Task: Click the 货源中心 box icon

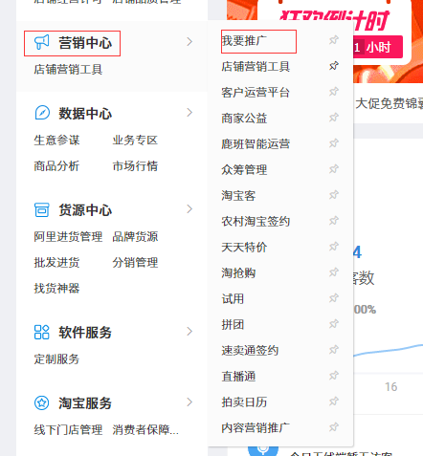Action: [42, 210]
